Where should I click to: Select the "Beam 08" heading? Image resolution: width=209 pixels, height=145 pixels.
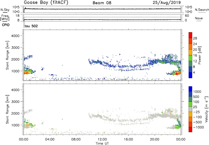point(102,3)
